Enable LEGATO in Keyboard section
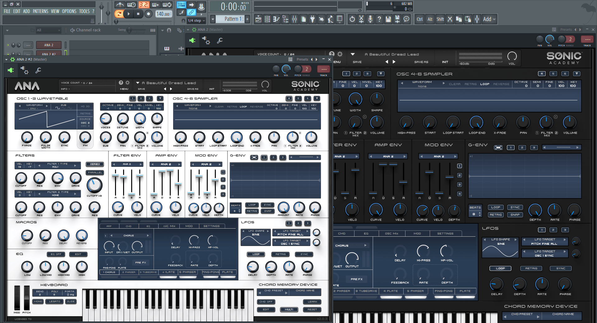 click(x=55, y=302)
